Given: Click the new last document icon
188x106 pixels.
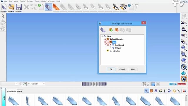Looking at the screenshot, I should coord(4,7).
